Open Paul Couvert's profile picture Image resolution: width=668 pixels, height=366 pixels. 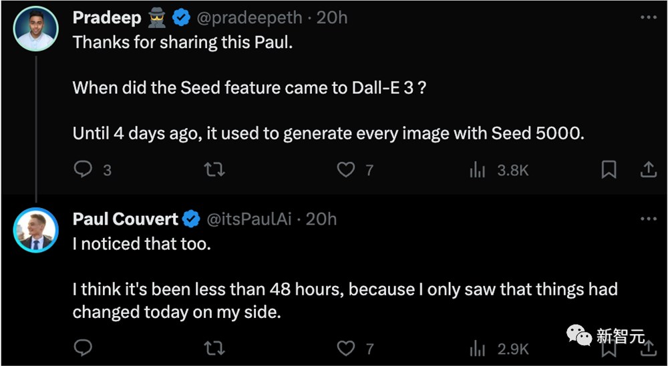point(36,230)
